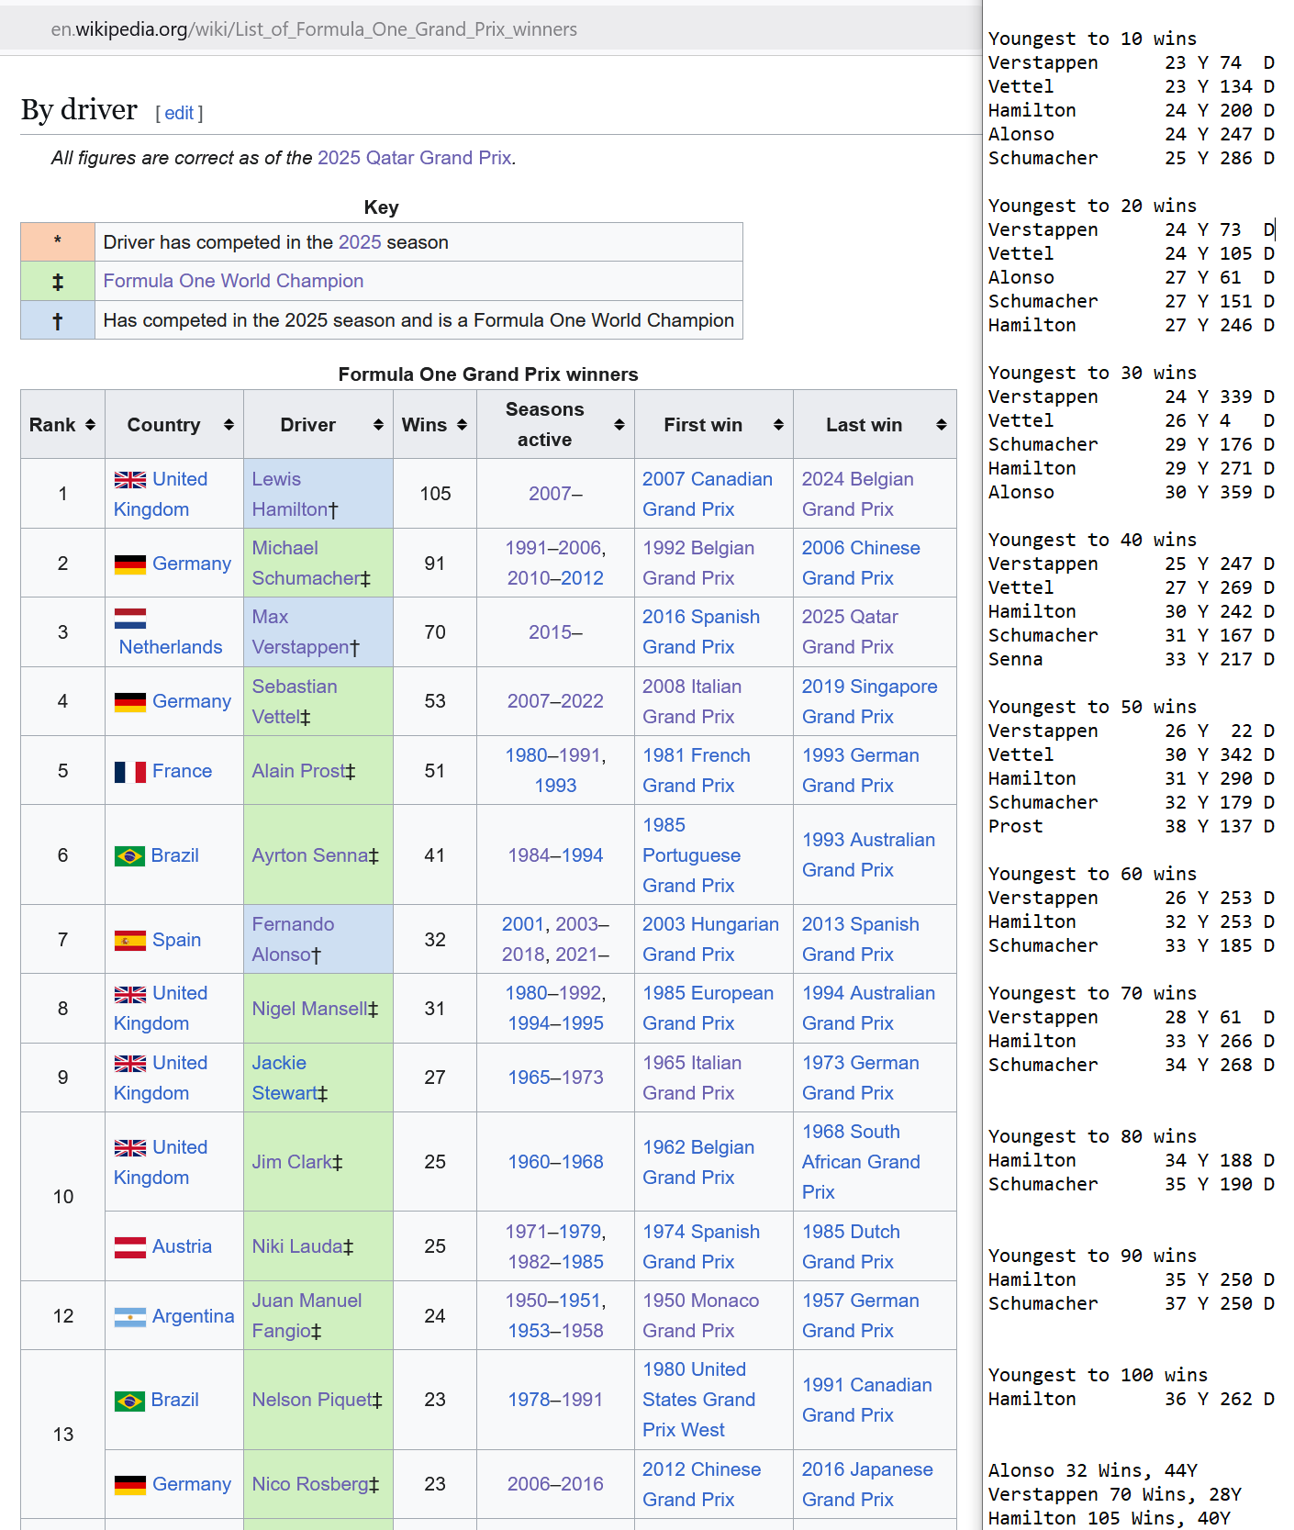Open the 2025 season link in the key
Screen dimensions: 1294x1530
click(360, 242)
